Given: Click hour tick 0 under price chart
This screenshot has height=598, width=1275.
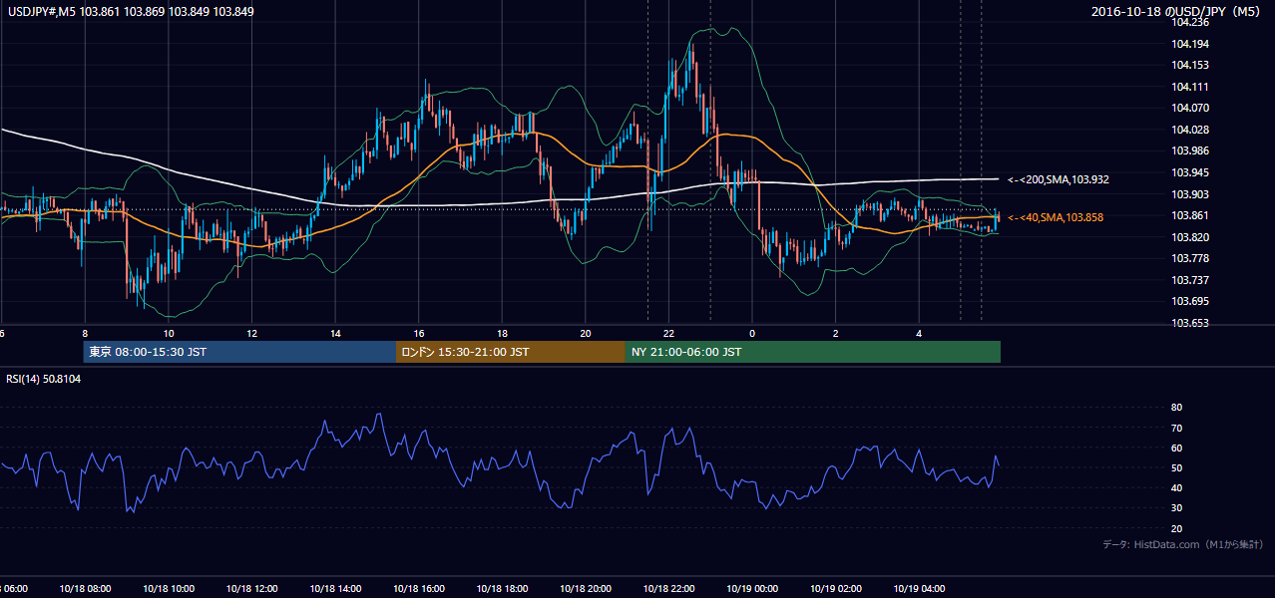Looking at the screenshot, I should click(x=752, y=334).
